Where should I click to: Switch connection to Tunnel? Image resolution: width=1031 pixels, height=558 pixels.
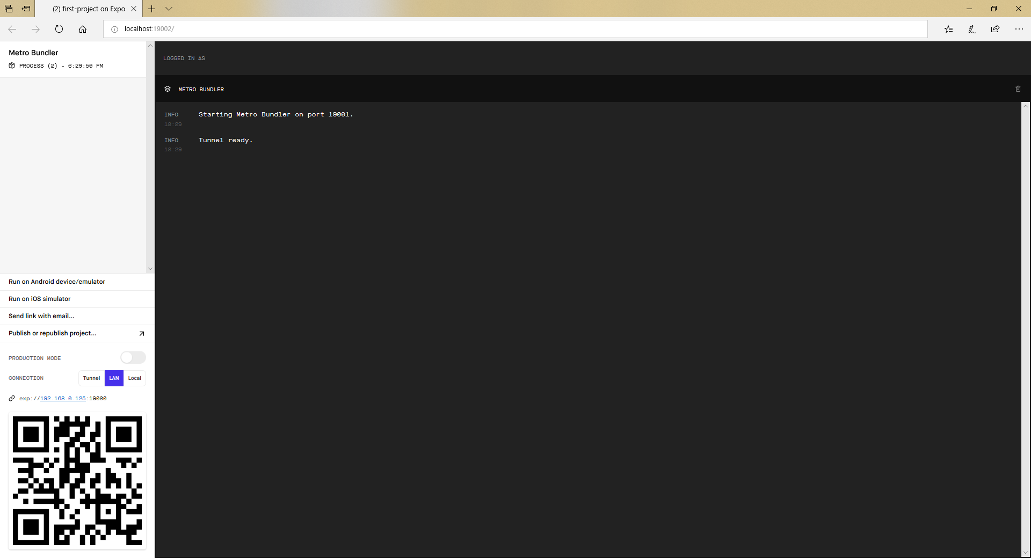point(91,378)
